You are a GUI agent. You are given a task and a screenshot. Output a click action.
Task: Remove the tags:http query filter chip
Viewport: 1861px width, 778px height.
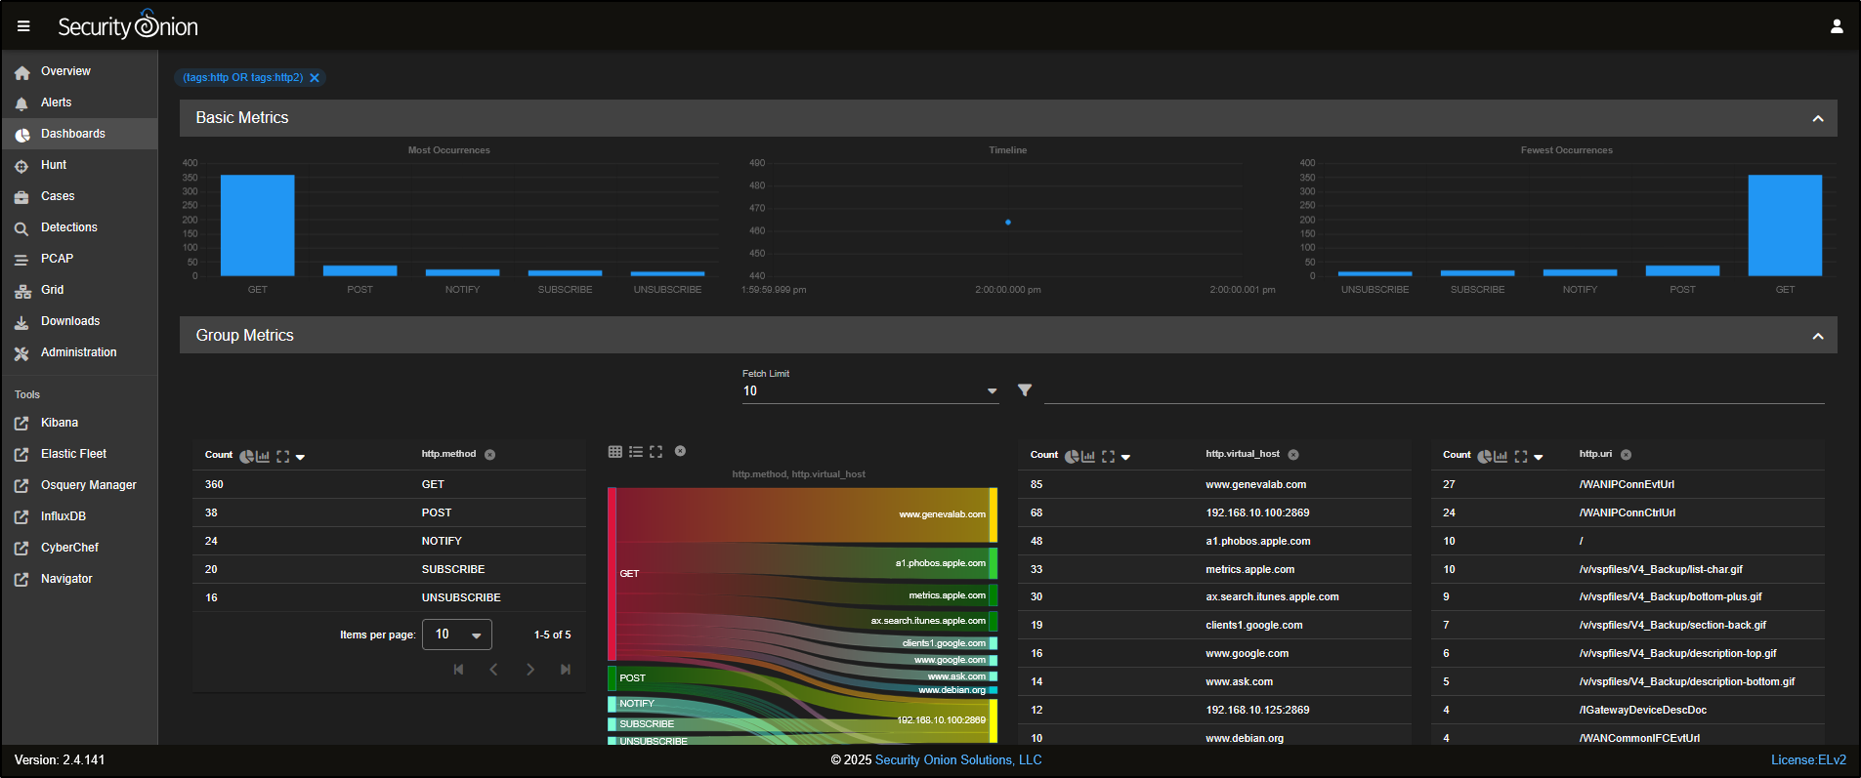point(315,78)
